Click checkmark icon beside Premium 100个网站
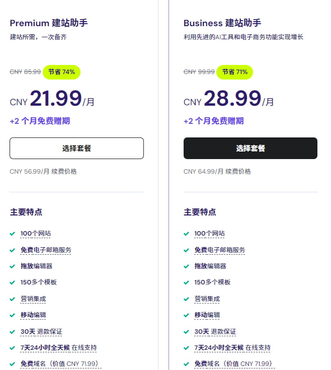 pos(13,234)
